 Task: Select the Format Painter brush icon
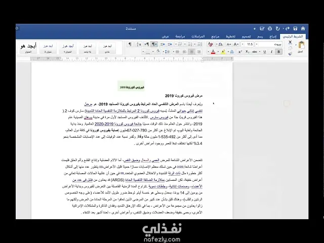290,54
